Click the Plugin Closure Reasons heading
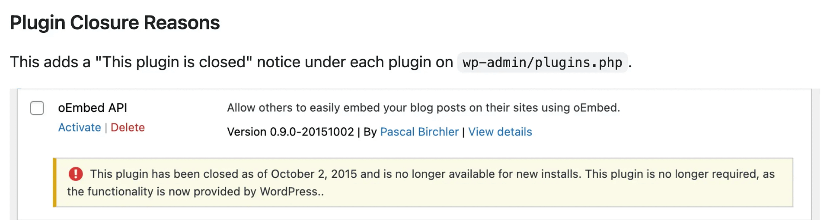This screenshot has height=220, width=830. (115, 23)
